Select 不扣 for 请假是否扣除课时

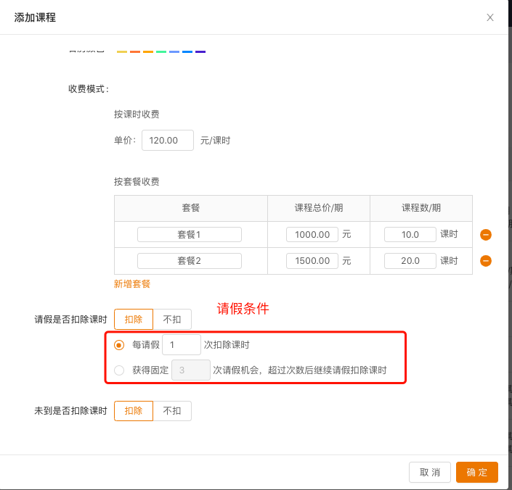click(172, 320)
